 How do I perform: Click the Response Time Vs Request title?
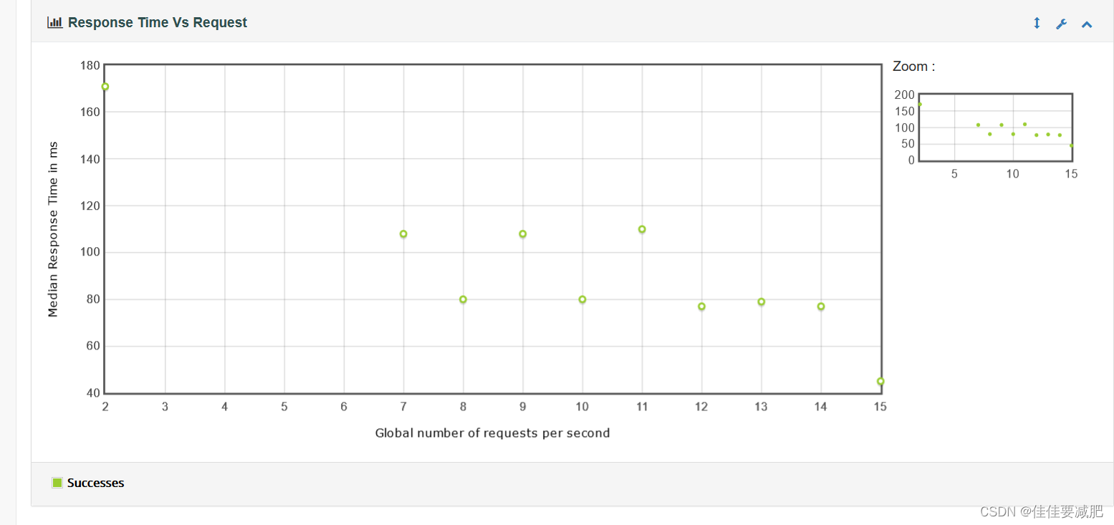click(158, 22)
